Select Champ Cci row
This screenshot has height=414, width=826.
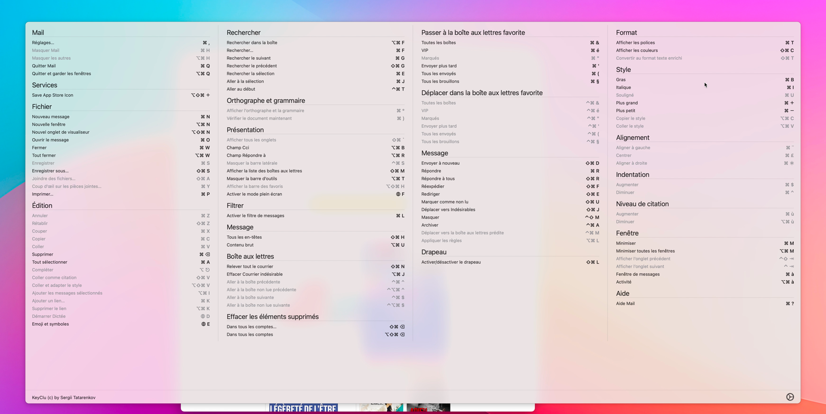pyautogui.click(x=316, y=148)
